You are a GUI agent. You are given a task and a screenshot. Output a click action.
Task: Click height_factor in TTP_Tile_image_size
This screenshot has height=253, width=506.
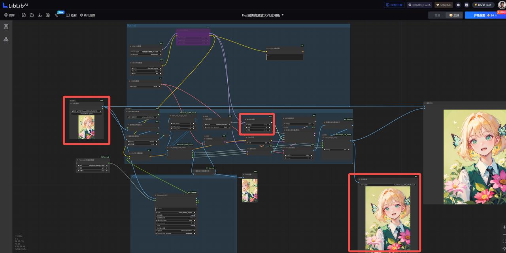click(182, 126)
